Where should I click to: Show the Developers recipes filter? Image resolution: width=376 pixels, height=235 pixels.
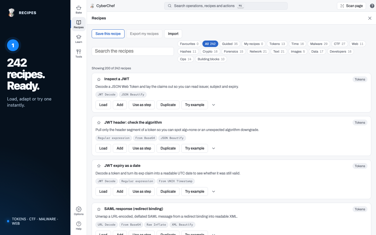coord(340,51)
